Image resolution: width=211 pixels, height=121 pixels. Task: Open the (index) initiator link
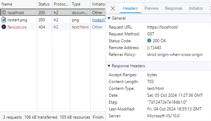coord(98,20)
